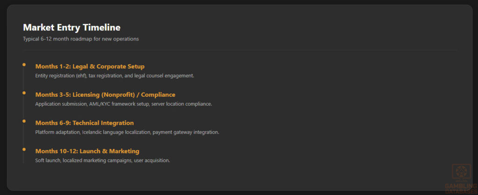478x195 pixels.
Task: Click the Market Entry Timeline title
Action: [71, 27]
